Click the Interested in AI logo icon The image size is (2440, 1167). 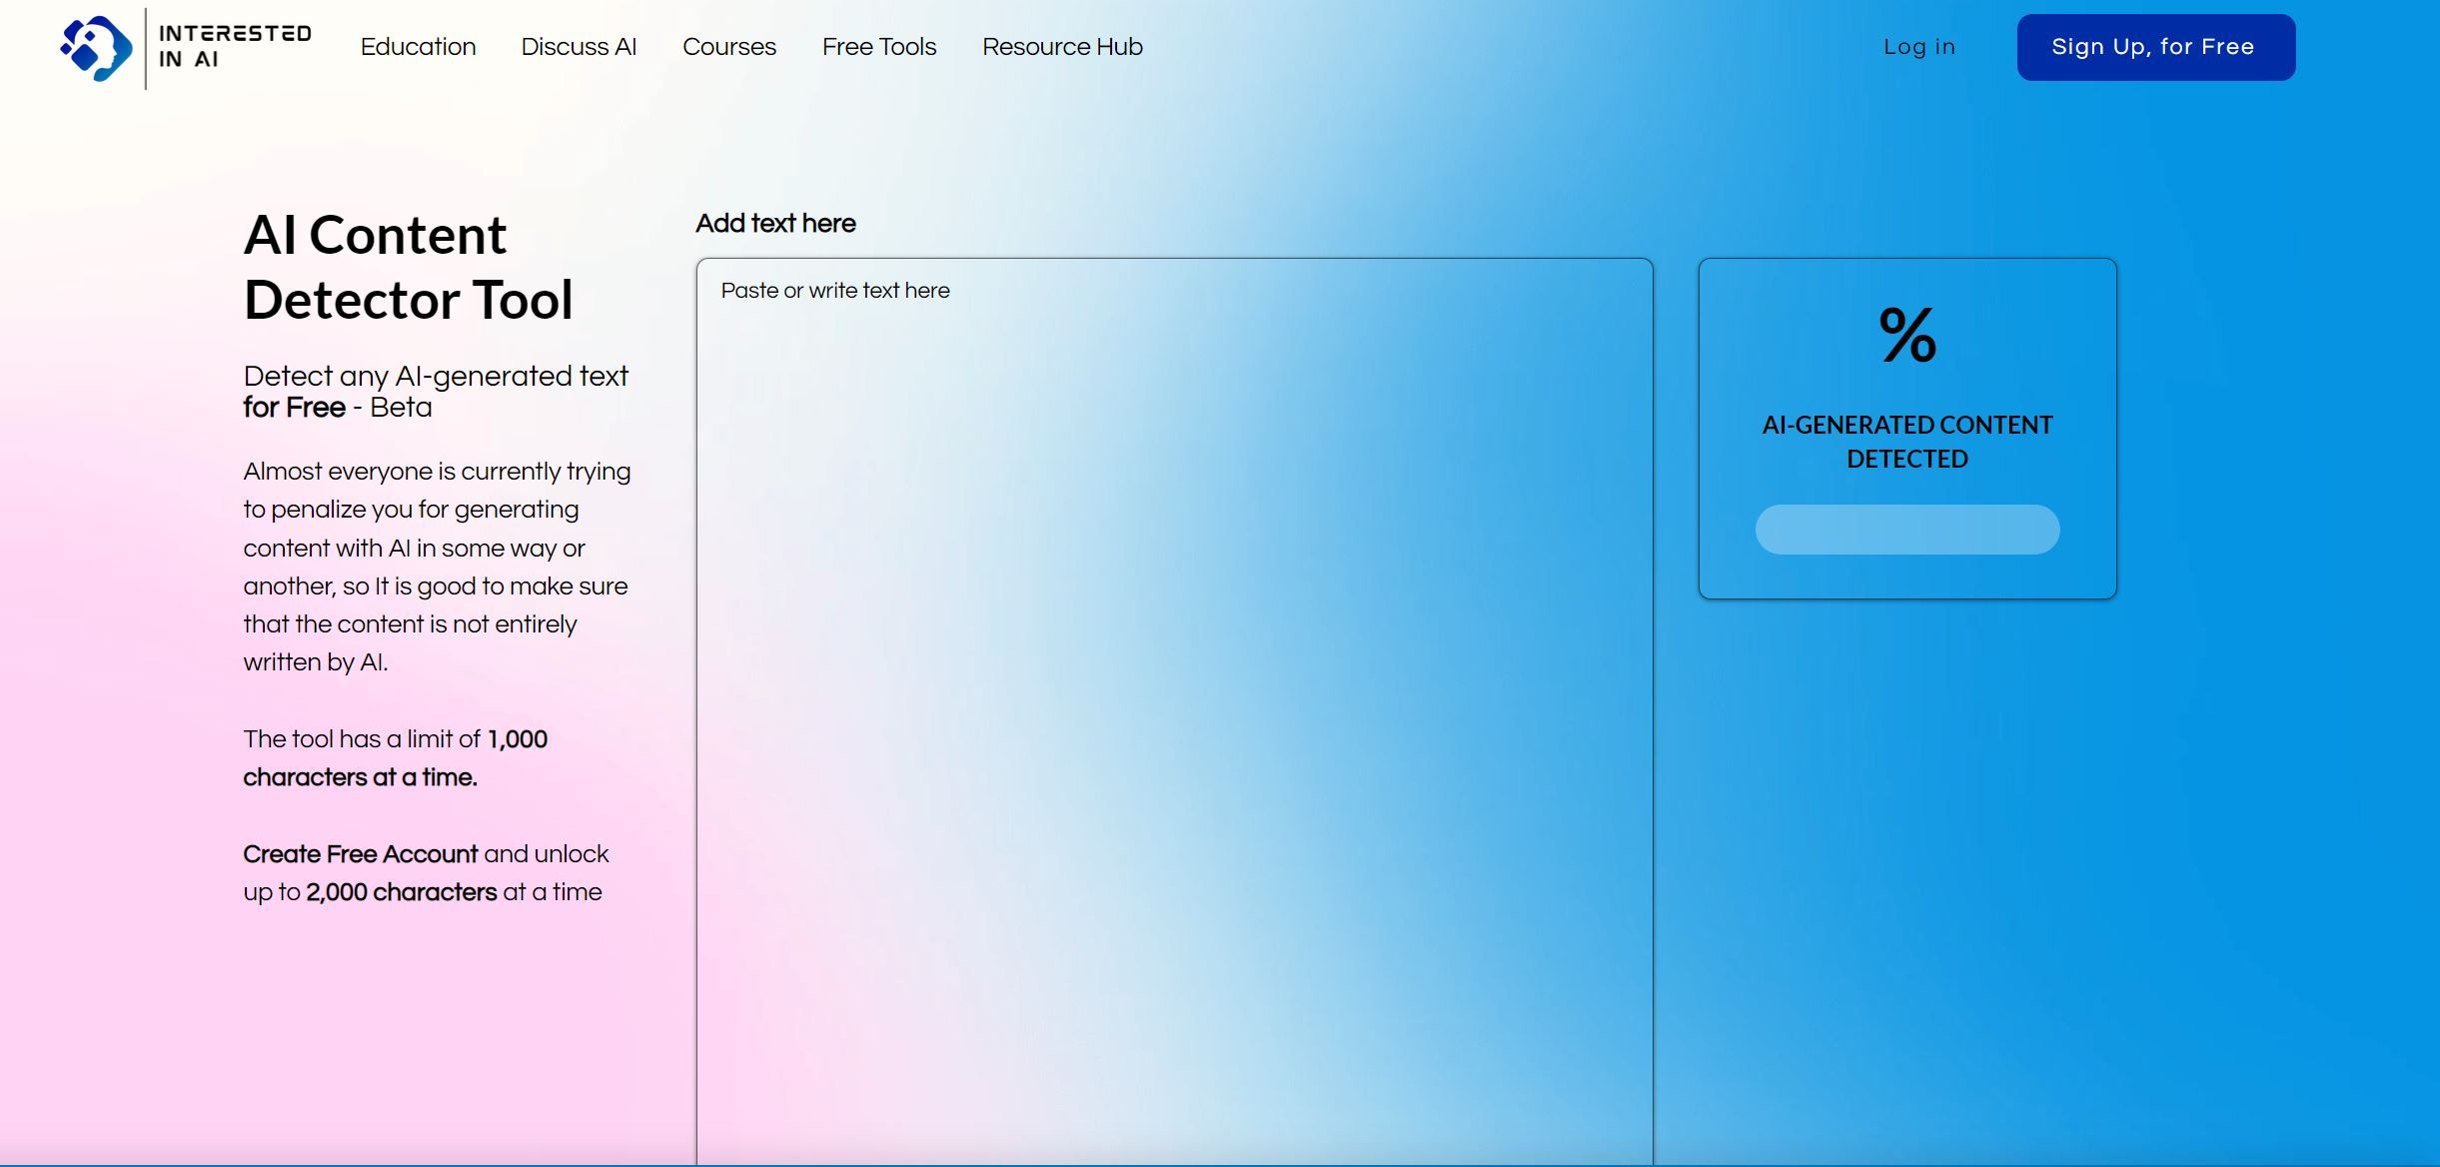point(96,48)
